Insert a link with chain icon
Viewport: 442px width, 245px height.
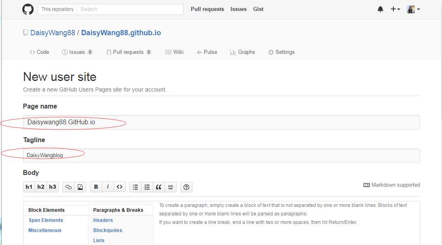coord(68,187)
